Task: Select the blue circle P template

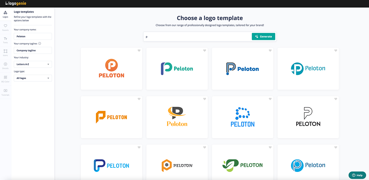Action: tap(308, 162)
